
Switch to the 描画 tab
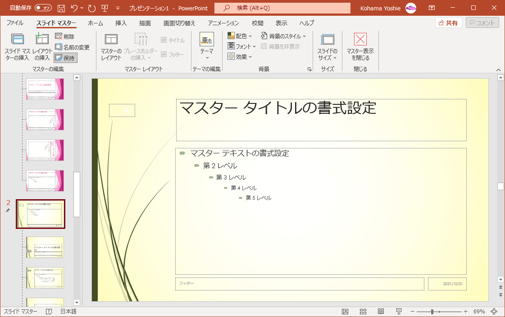click(x=145, y=23)
